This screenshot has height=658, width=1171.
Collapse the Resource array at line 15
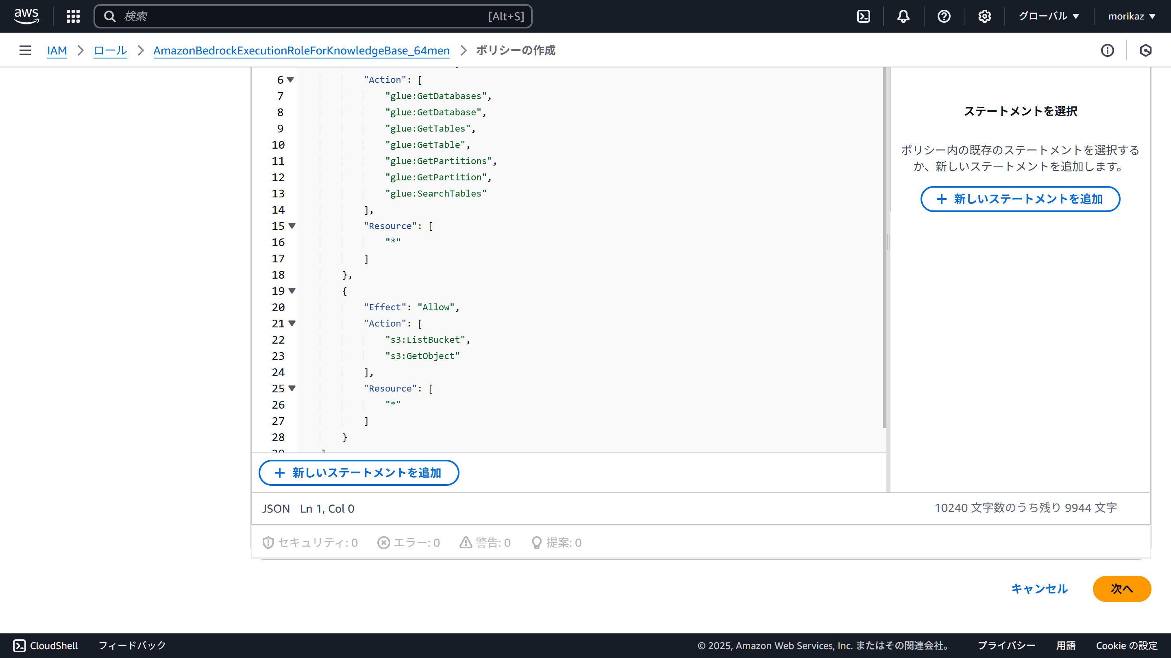click(x=292, y=226)
